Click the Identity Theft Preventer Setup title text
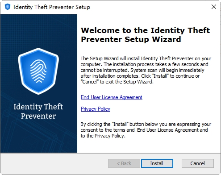This screenshot has height=175, width=221. [52, 7]
